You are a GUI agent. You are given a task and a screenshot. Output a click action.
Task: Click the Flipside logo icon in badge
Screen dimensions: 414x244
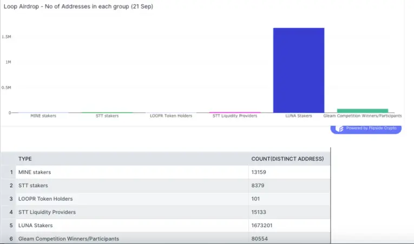339,128
